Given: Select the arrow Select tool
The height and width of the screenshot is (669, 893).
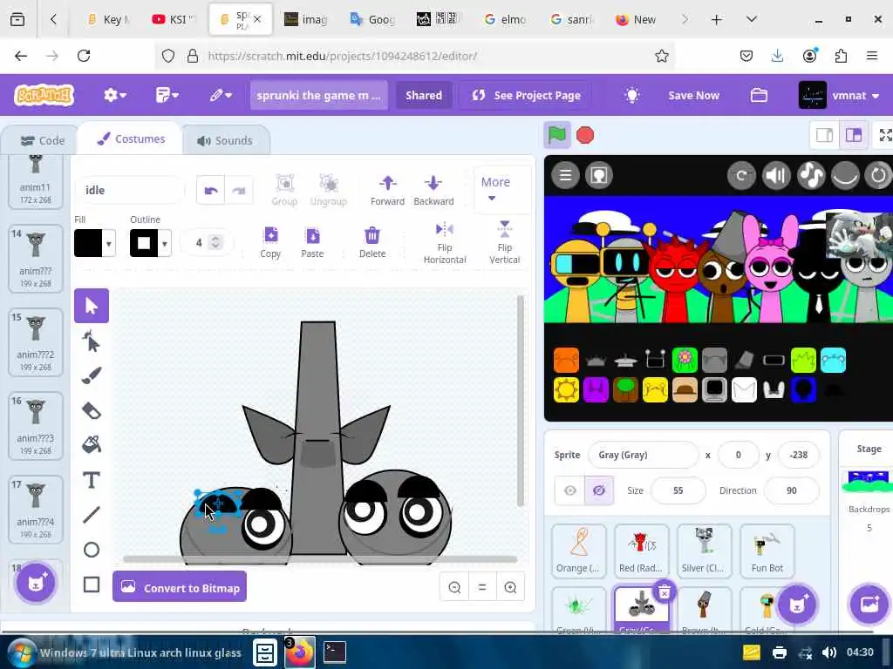Looking at the screenshot, I should (91, 306).
